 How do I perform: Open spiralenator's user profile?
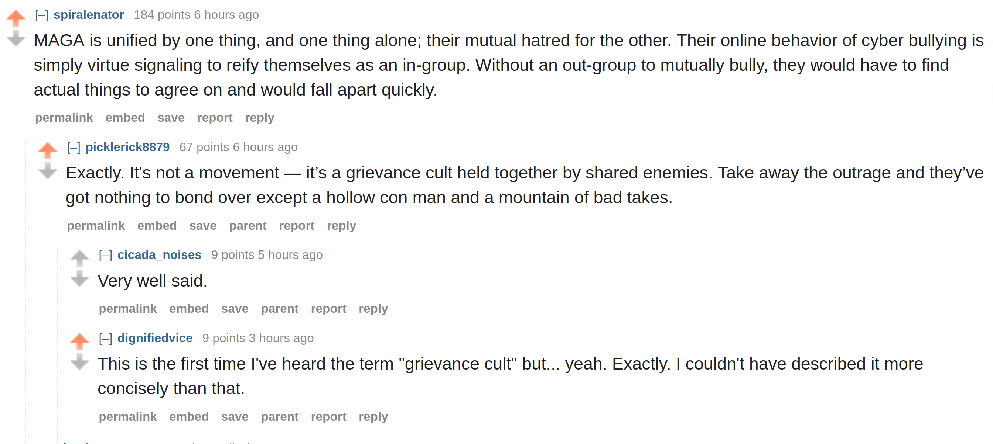pos(89,15)
